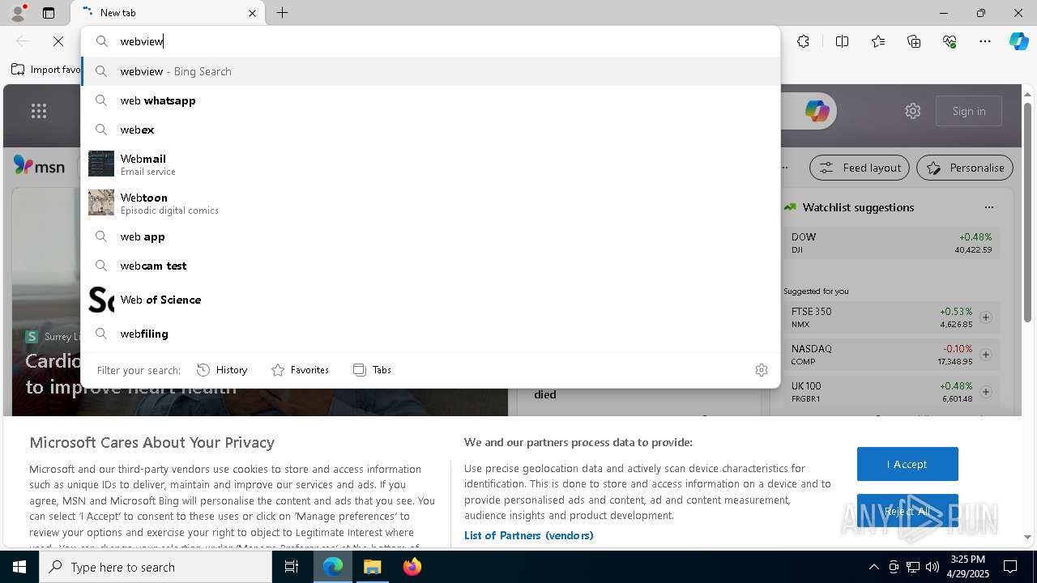Screen dimensions: 1037x583
Task: Open the volume control tray icon
Action: pos(932,567)
